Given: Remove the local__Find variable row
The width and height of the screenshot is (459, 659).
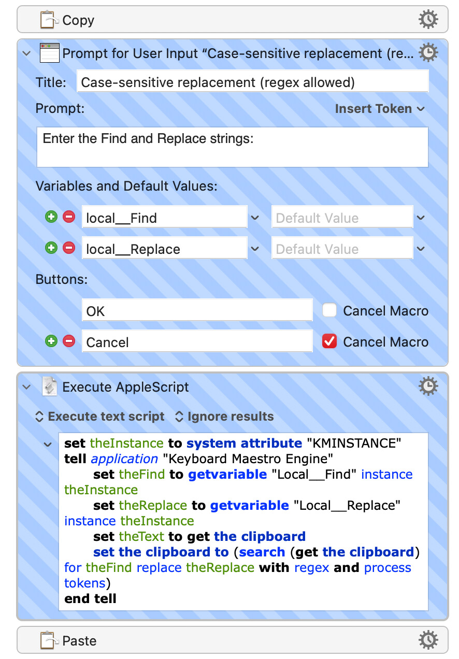Looking at the screenshot, I should [69, 217].
